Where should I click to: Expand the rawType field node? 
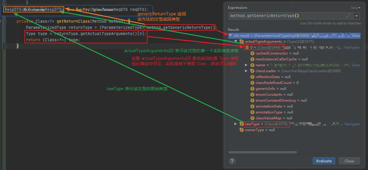click(x=236, y=124)
